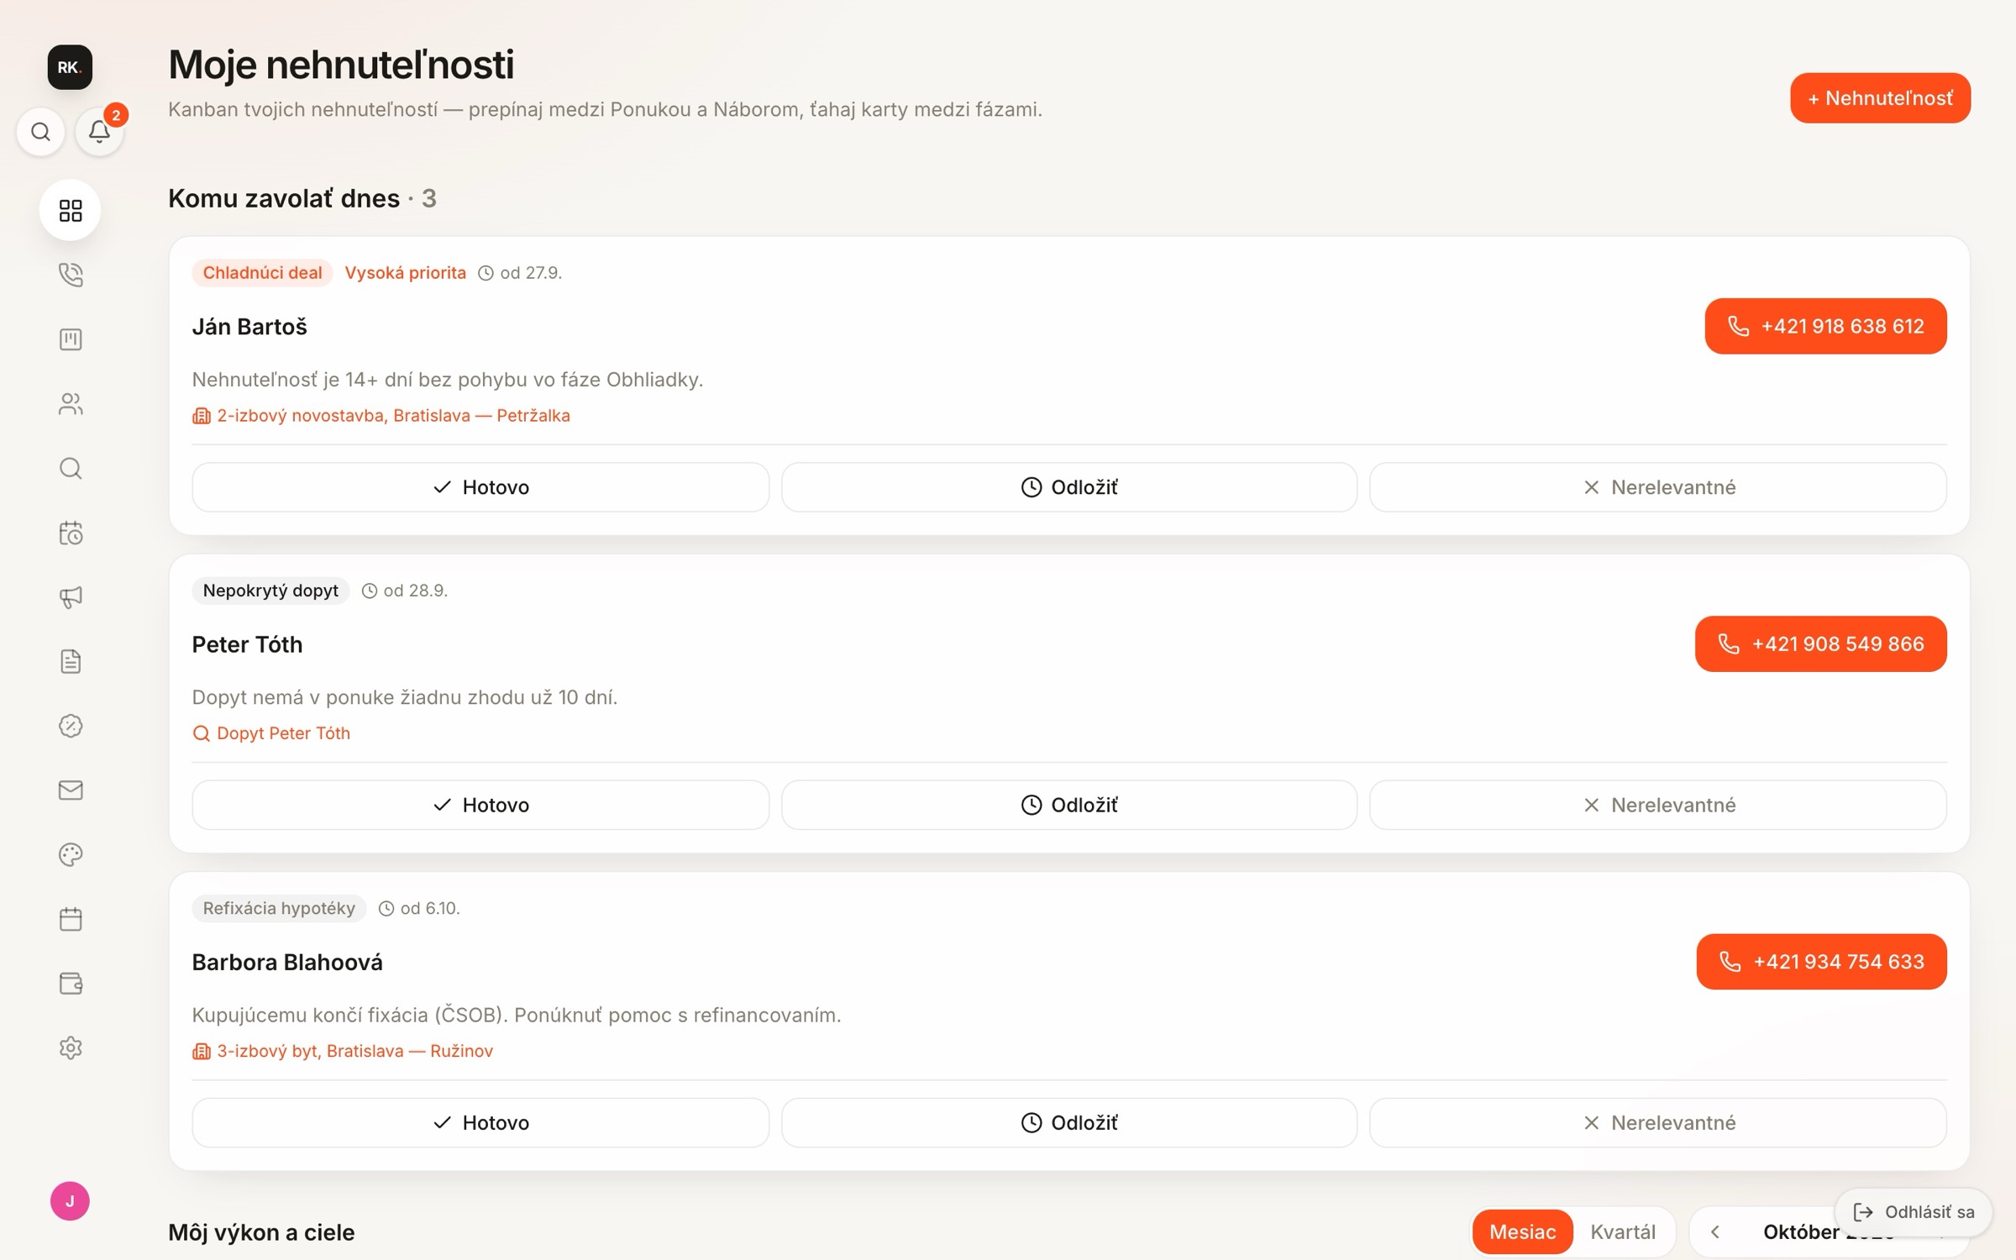Open the phone calls icon in sidebar
The width and height of the screenshot is (2016, 1260).
71,275
